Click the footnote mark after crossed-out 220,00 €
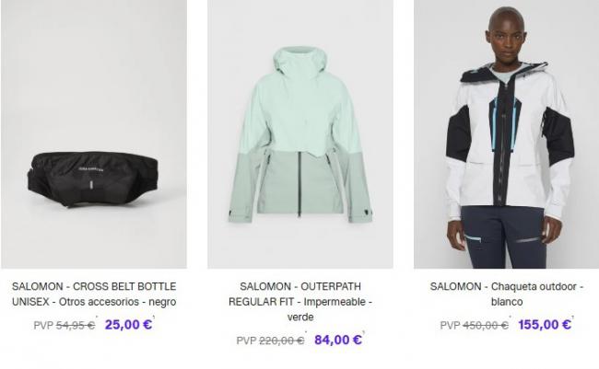Viewport: 599px width, 369px height. (306, 332)
